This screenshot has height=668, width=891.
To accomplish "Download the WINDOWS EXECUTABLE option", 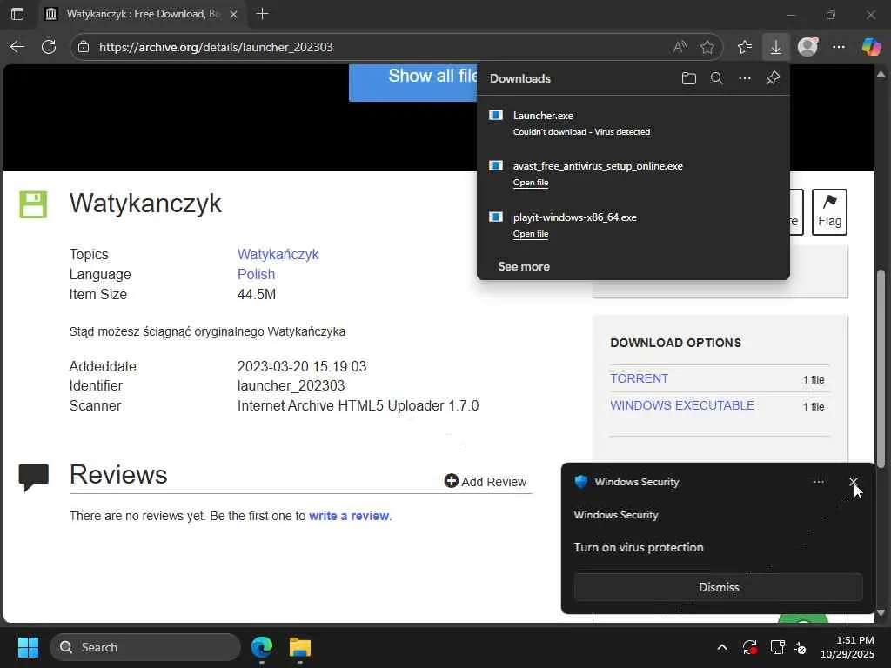I will 682,405.
